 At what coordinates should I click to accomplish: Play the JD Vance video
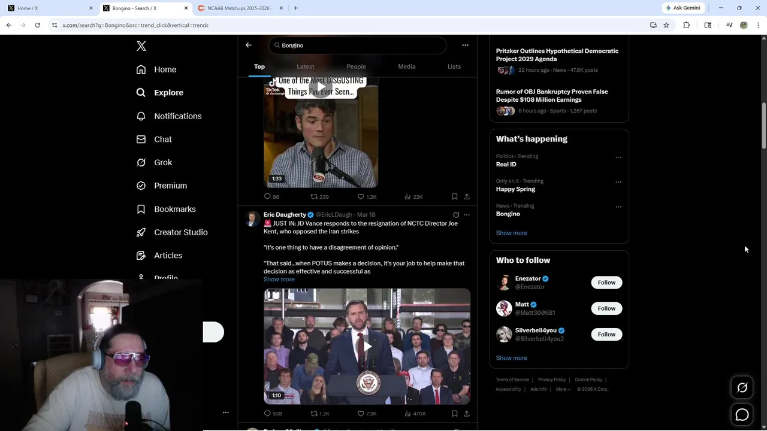click(367, 346)
